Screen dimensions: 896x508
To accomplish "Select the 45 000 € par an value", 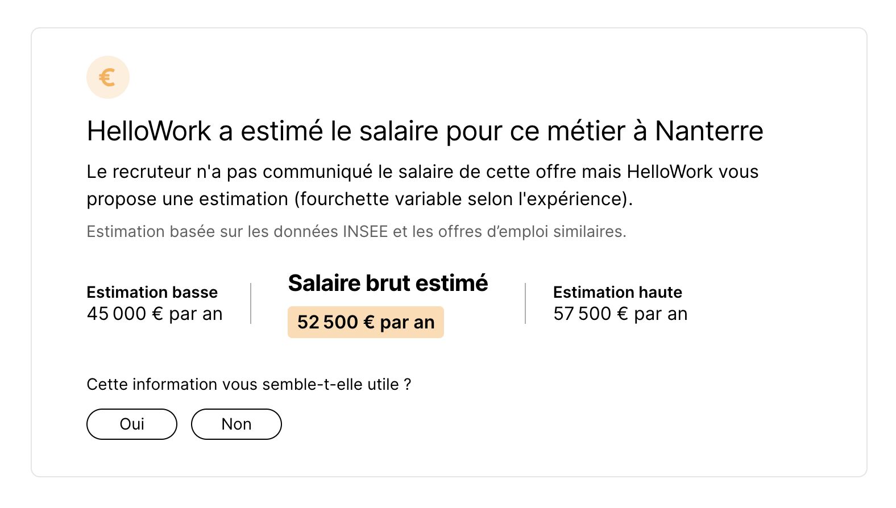I will (155, 314).
